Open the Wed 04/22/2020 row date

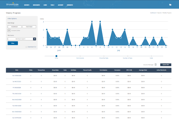pos(17,100)
